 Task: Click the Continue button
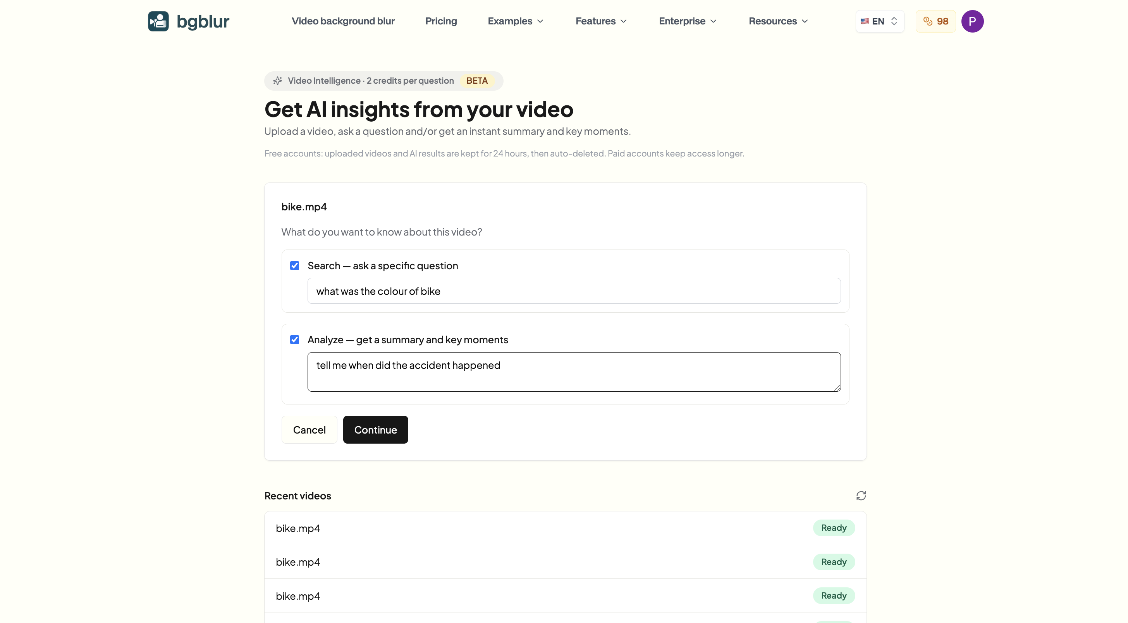(x=375, y=429)
